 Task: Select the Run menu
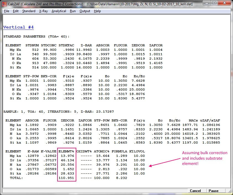(x=73, y=11)
